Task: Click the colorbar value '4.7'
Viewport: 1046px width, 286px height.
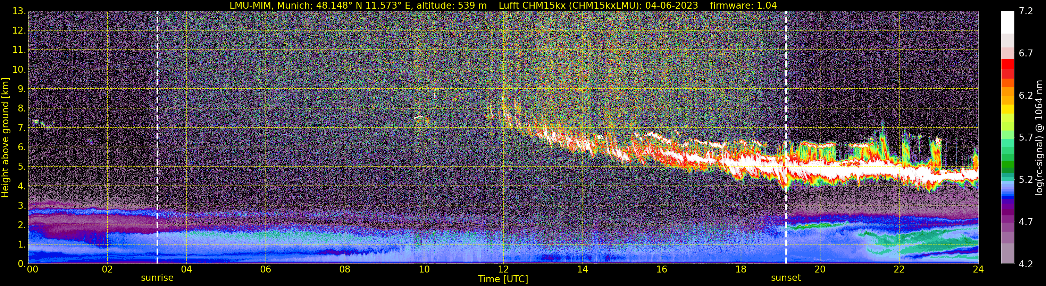Action: coord(1026,222)
